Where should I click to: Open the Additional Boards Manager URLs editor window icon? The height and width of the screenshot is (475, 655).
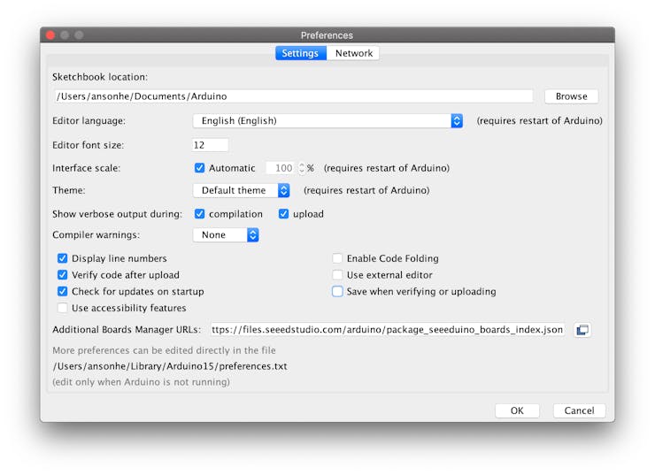tap(582, 330)
